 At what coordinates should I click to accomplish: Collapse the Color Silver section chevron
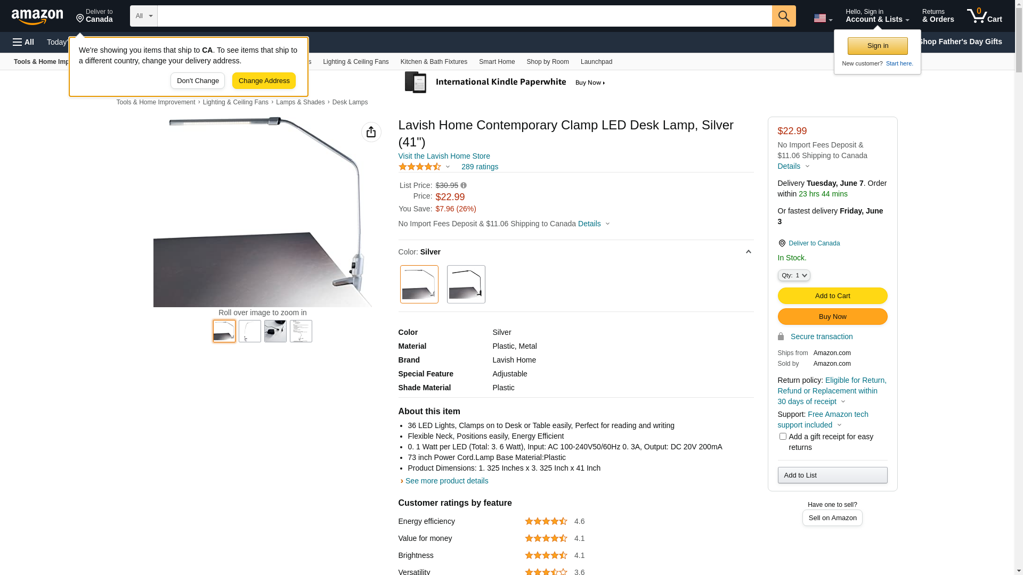748,252
